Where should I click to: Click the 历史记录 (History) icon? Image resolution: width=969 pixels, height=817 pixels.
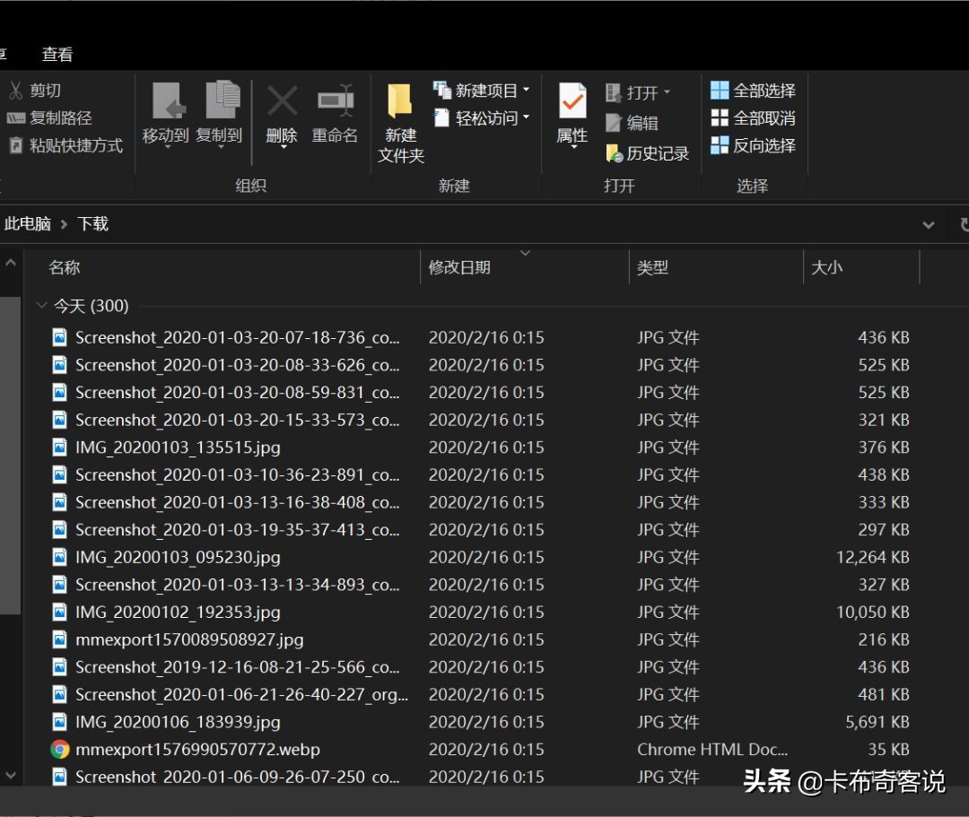point(614,154)
